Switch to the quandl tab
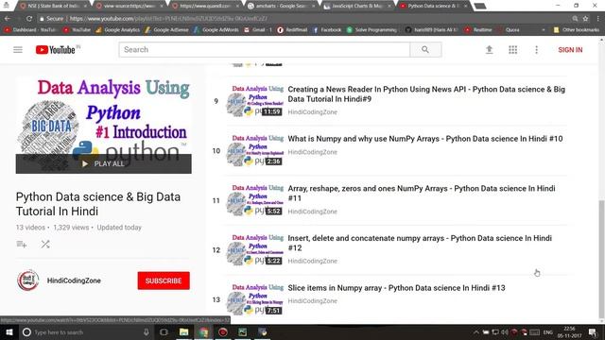The height and width of the screenshot is (340, 605). (x=205, y=6)
